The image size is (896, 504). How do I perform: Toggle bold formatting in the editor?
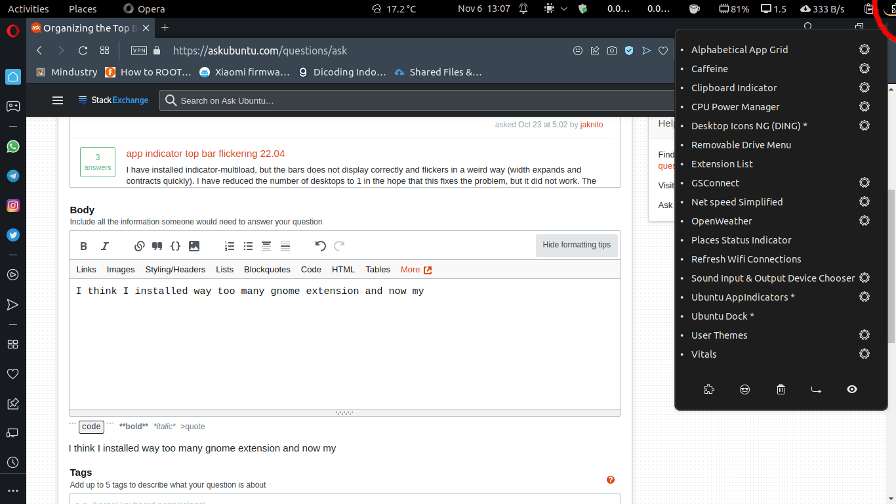click(x=83, y=245)
